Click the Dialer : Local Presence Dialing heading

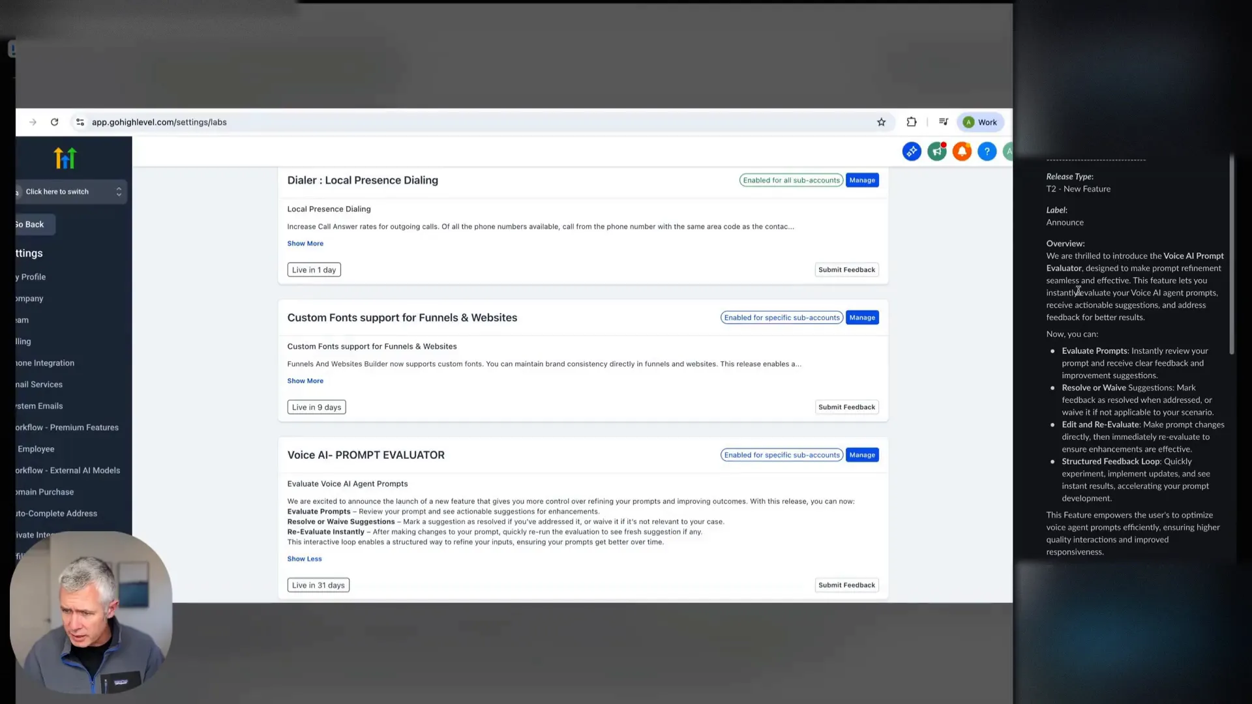pyautogui.click(x=363, y=181)
